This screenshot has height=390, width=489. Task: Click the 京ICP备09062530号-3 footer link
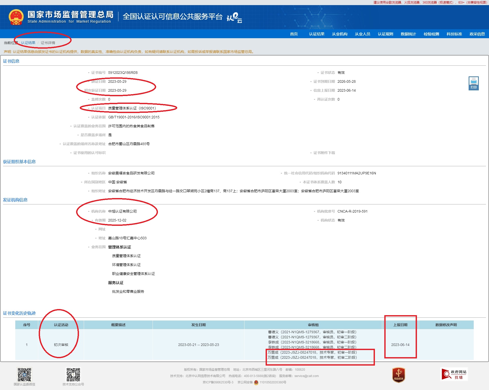(218, 382)
